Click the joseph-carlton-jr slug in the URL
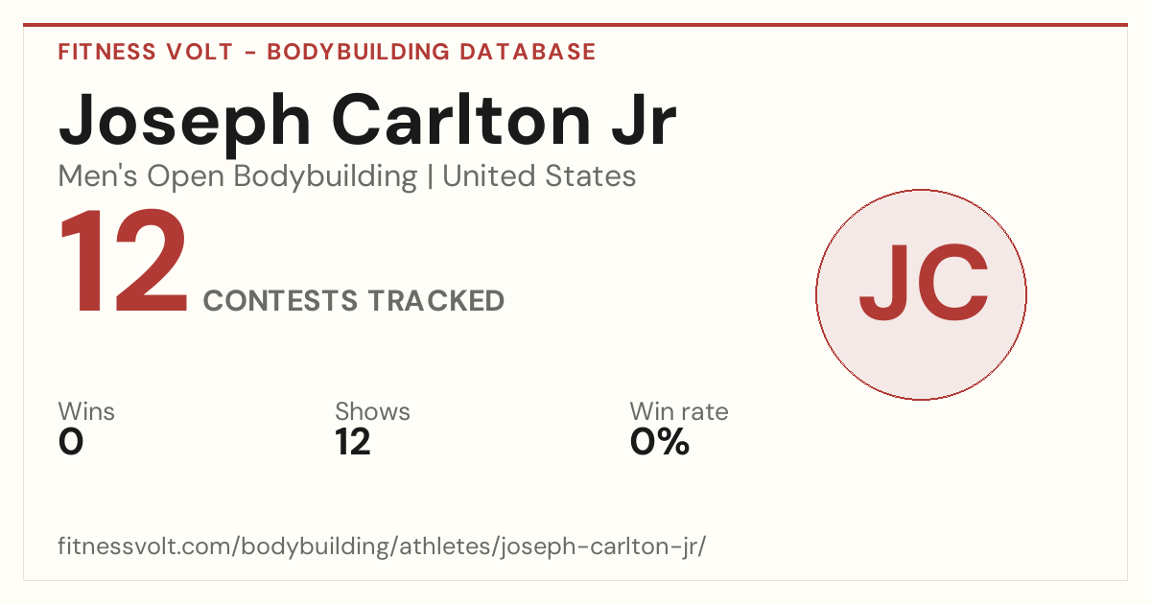 pos(599,547)
